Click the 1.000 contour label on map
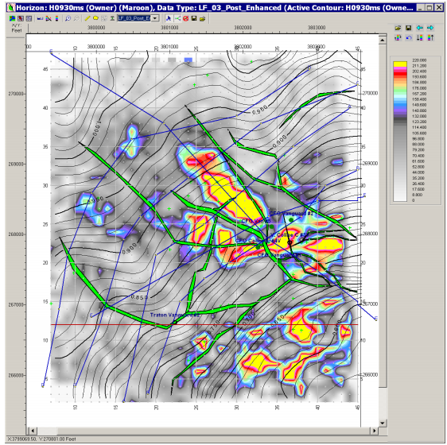Screen dimensions: 447x445 point(97,128)
